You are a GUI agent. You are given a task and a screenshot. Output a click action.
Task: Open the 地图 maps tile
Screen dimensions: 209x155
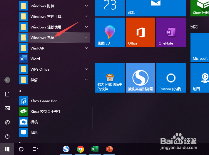[200, 78]
